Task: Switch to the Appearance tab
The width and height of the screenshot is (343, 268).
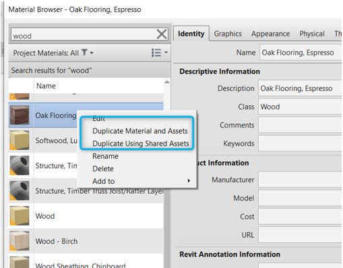Action: (x=270, y=34)
